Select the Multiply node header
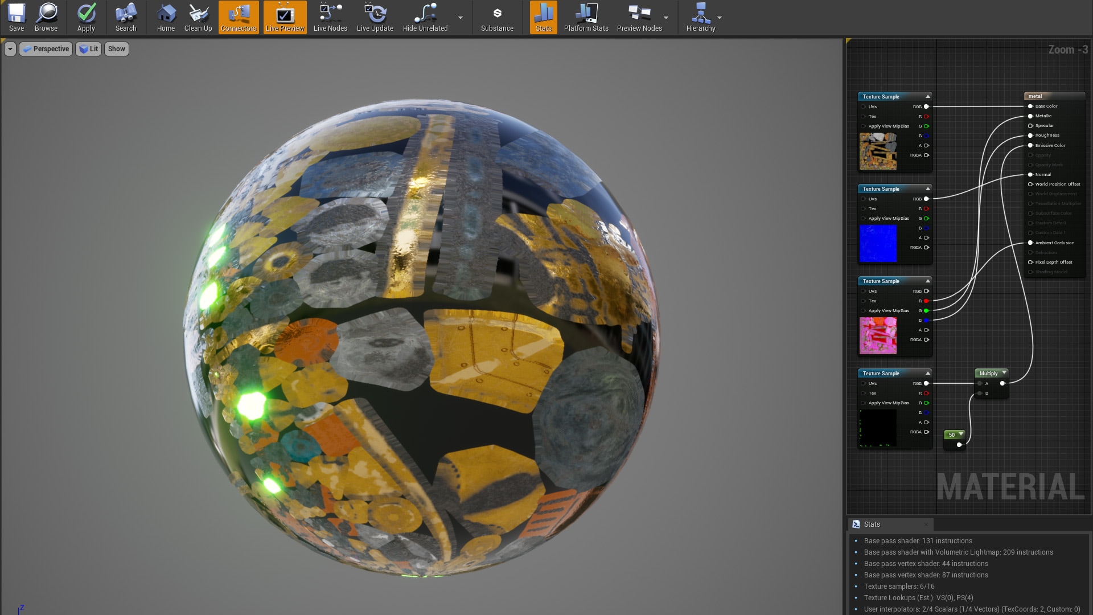This screenshot has height=615, width=1093. coord(988,374)
